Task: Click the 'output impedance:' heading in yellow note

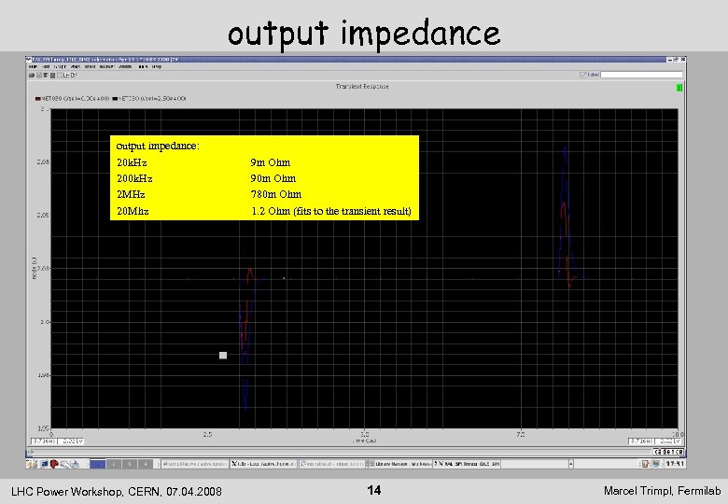Action: pyautogui.click(x=158, y=146)
